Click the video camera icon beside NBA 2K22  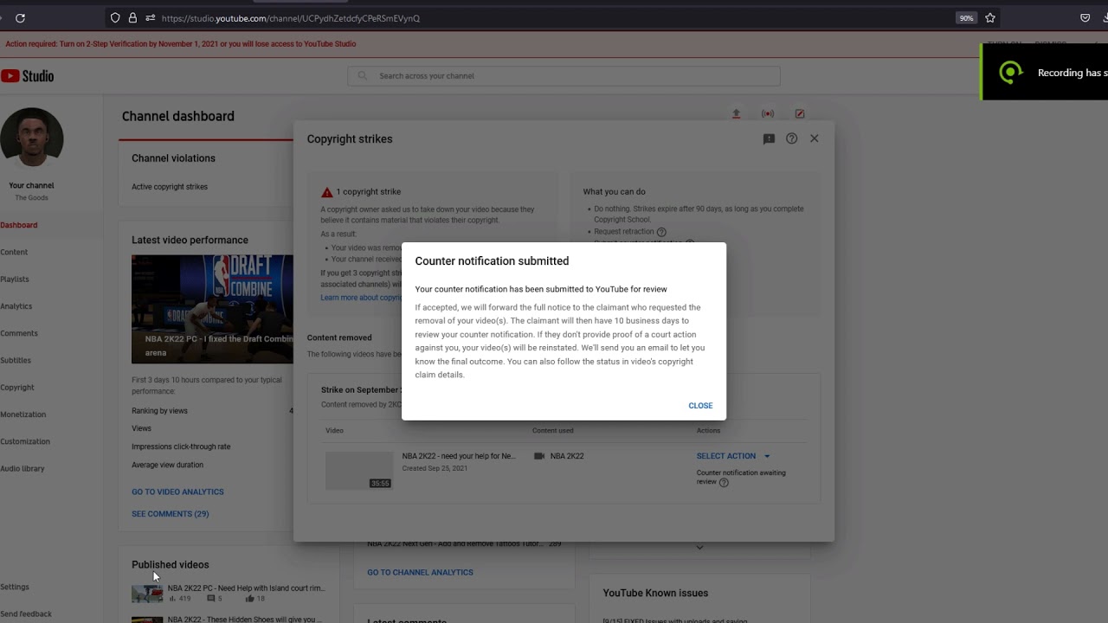pos(539,456)
